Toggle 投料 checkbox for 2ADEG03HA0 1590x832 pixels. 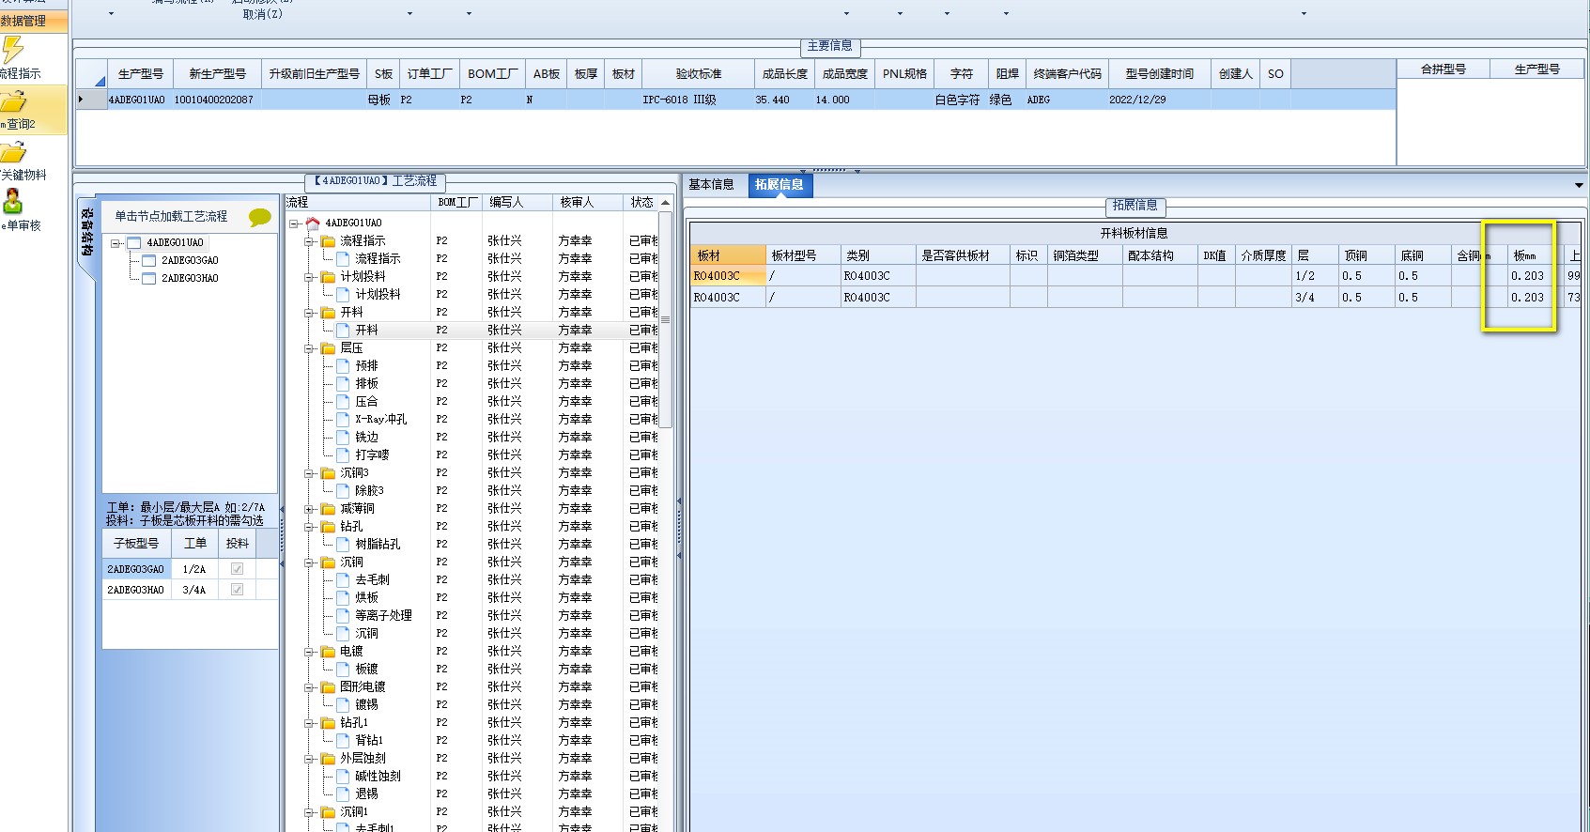(237, 590)
